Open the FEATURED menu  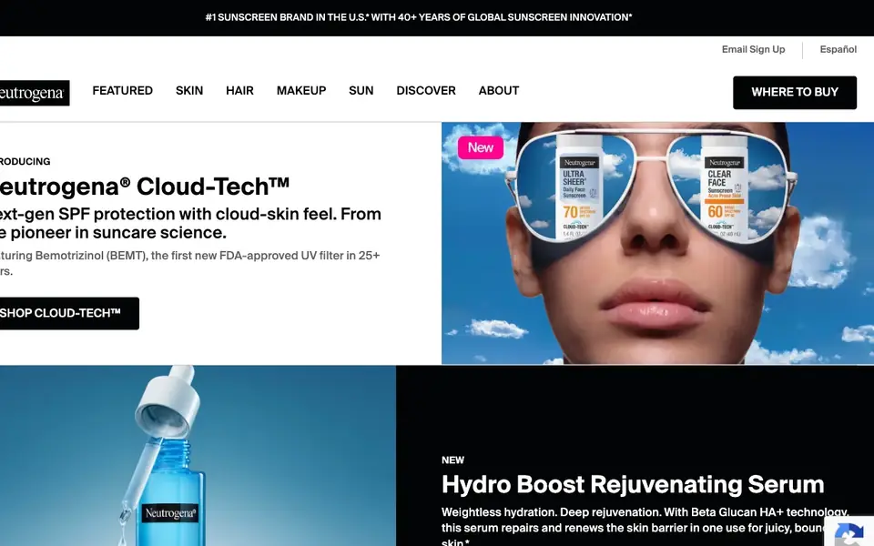(x=123, y=90)
